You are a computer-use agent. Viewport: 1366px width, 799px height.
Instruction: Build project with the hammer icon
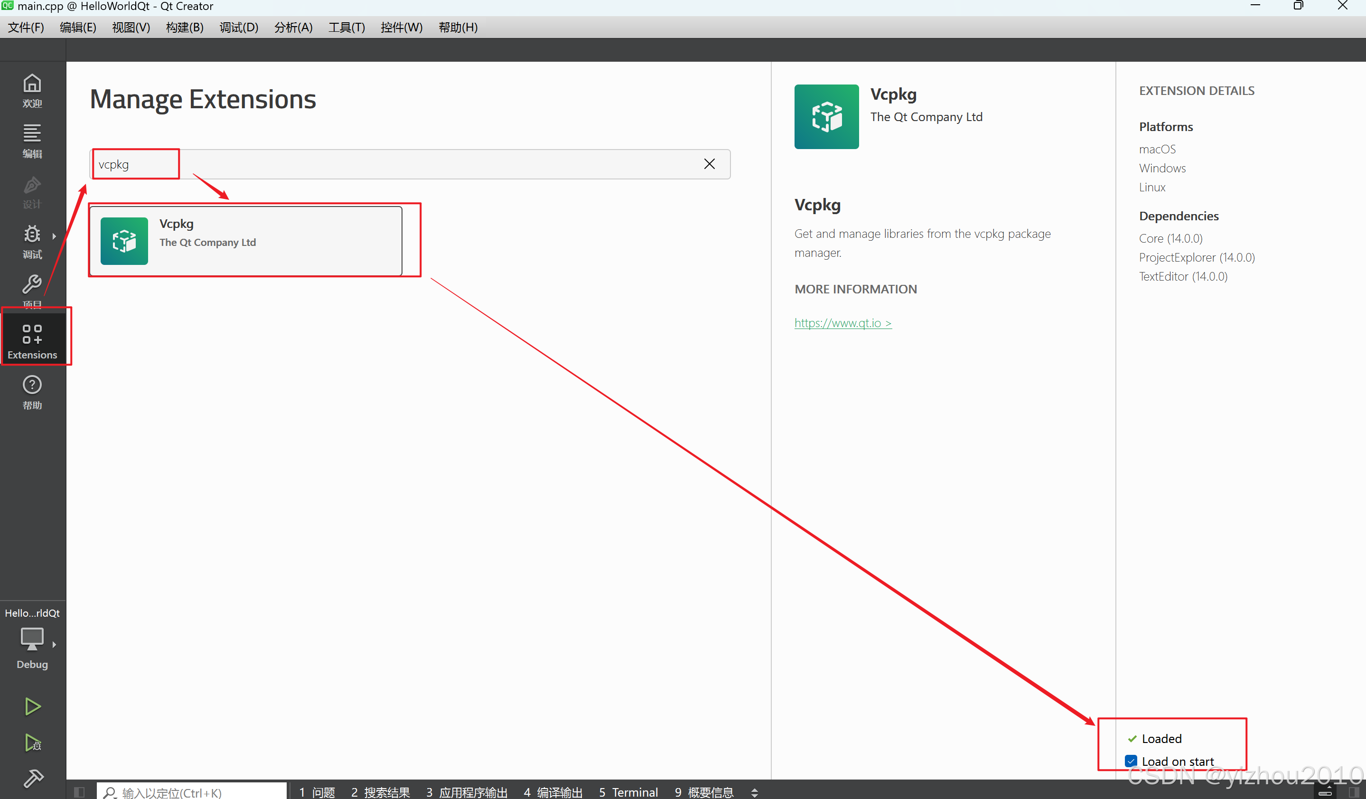pos(33,779)
